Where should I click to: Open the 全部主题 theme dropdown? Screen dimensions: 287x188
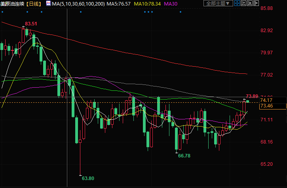click(x=218, y=3)
